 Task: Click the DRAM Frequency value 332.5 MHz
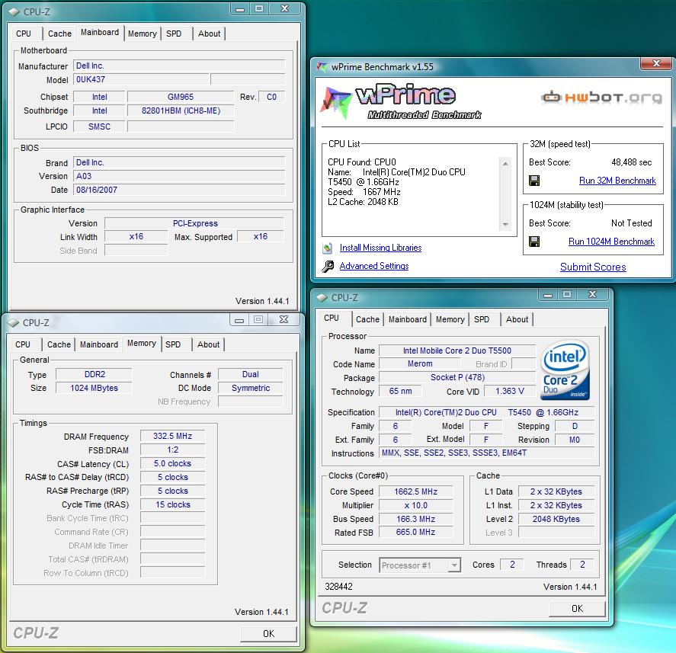pyautogui.click(x=172, y=436)
